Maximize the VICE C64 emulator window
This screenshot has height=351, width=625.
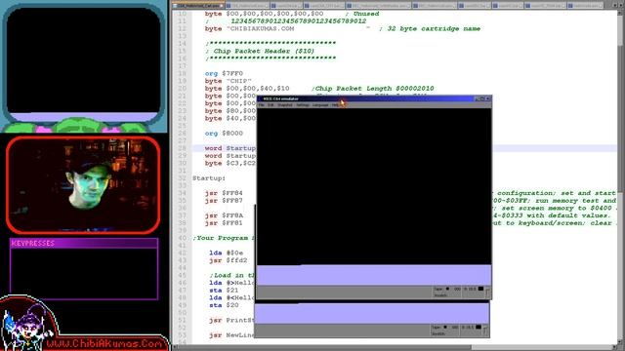coord(482,98)
